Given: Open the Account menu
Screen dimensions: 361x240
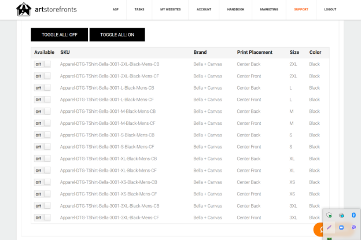Looking at the screenshot, I should pyautogui.click(x=204, y=9).
